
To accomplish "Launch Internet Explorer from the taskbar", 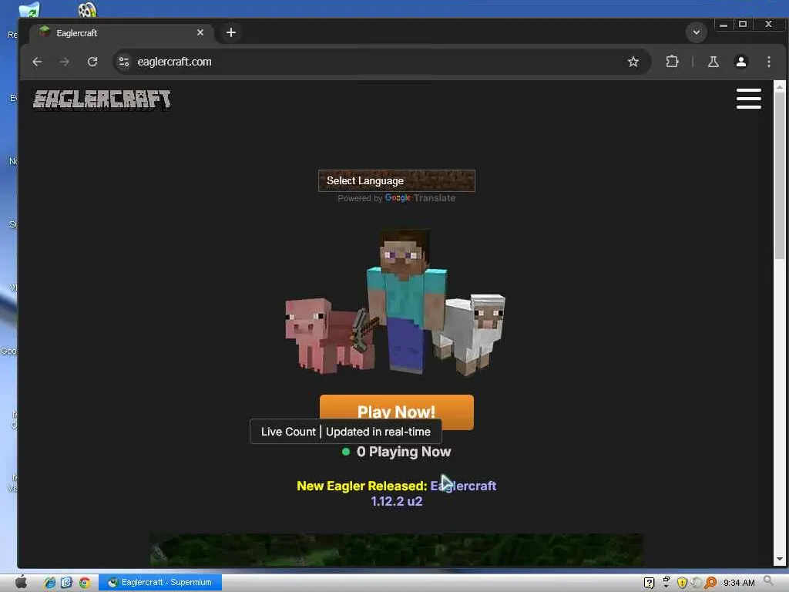I will tap(50, 583).
